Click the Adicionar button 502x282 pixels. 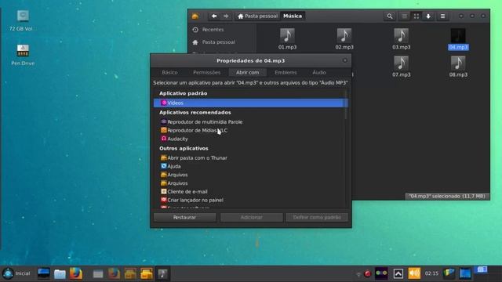point(251,218)
